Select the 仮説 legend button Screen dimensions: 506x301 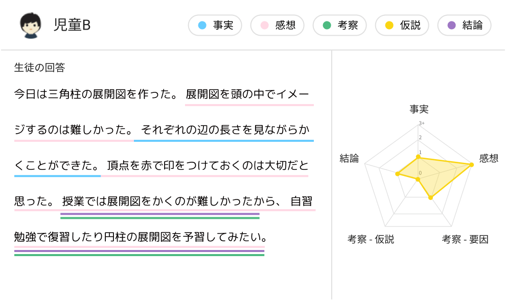pos(402,25)
